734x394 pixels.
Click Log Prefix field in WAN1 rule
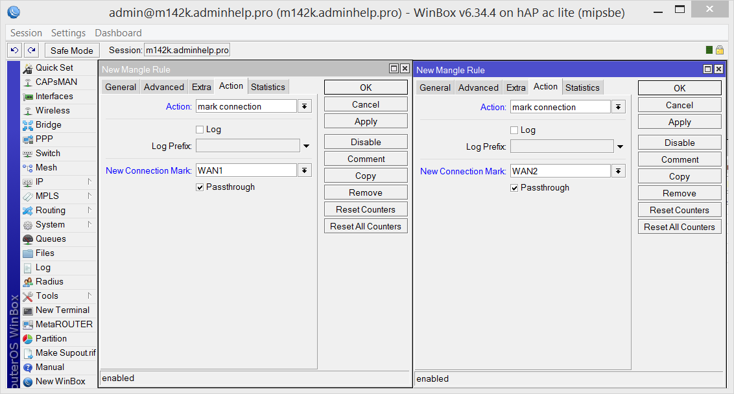(x=248, y=146)
